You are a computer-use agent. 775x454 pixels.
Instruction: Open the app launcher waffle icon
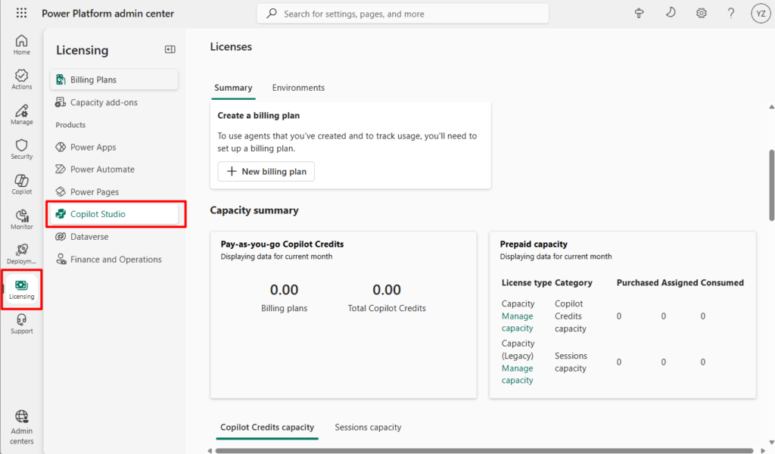pos(21,14)
